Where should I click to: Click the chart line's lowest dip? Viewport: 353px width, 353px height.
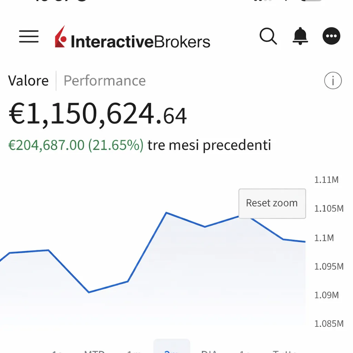click(89, 292)
